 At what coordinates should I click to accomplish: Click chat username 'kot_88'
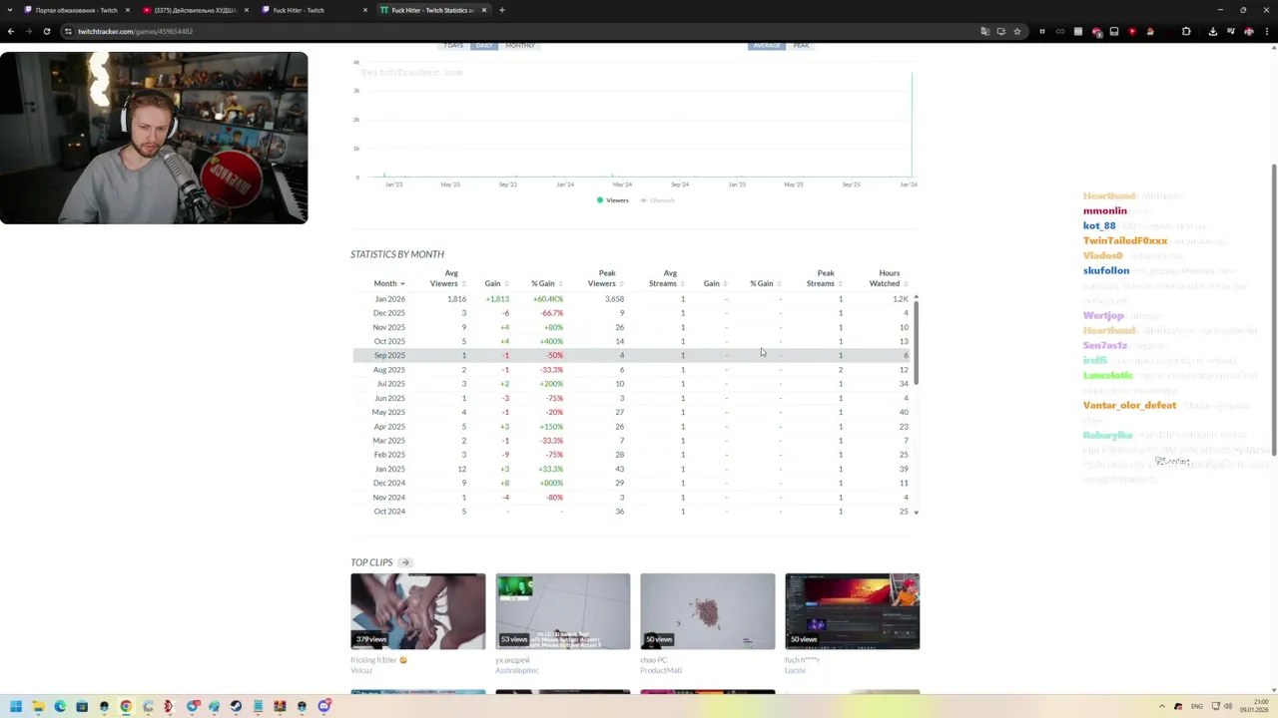[1099, 225]
